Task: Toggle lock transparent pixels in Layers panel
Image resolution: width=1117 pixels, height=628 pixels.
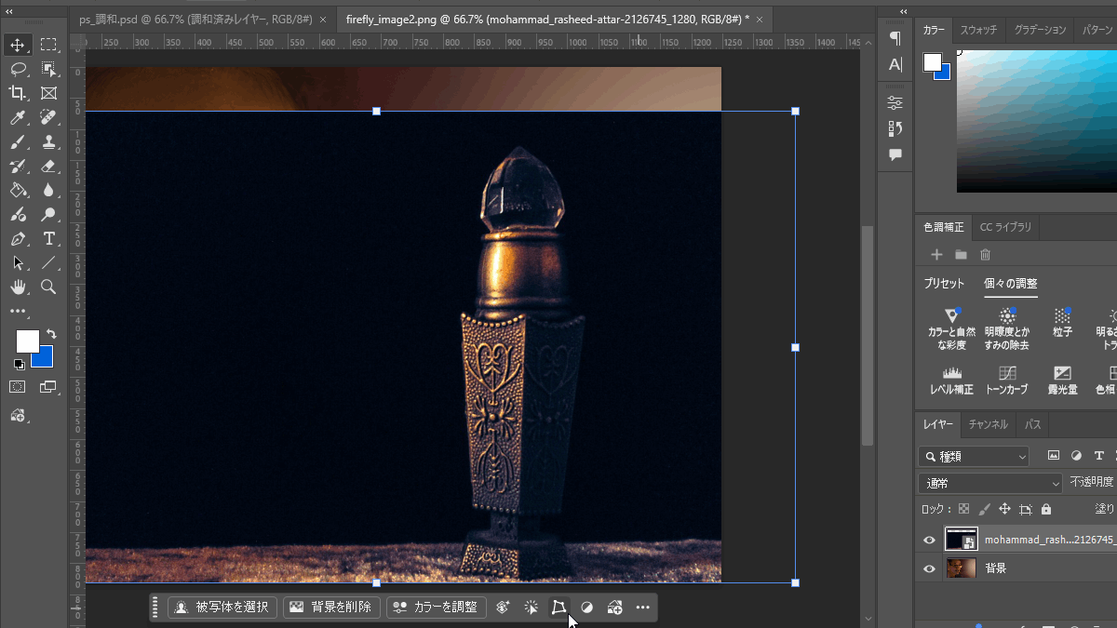Action: pyautogui.click(x=963, y=509)
